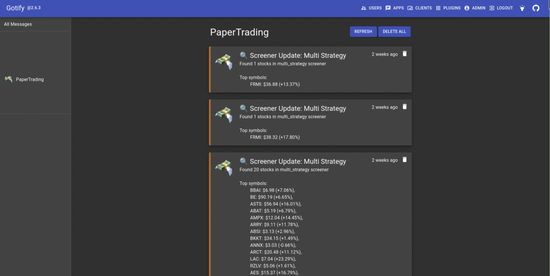Screen dimensions: 550x276
Task: Trash the 'Found 20 stocks' screener message
Action: tap(404, 160)
